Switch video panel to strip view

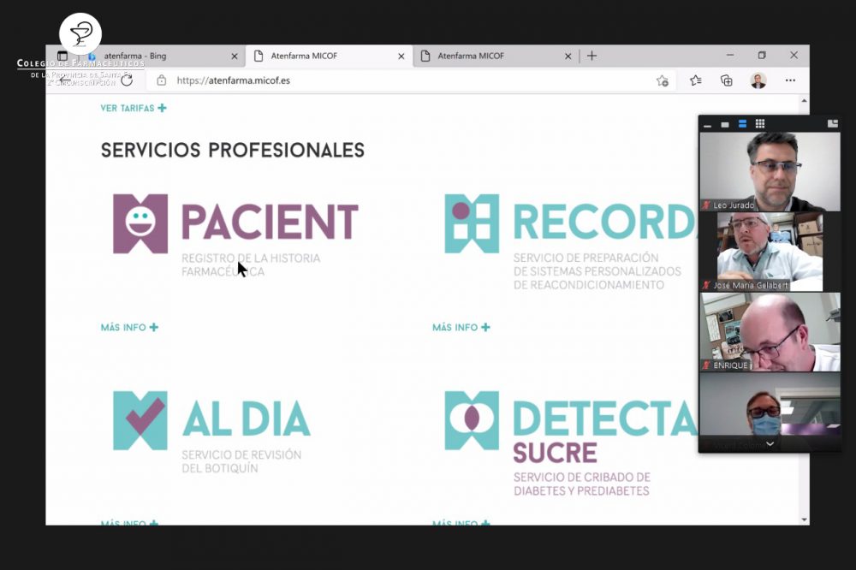(742, 124)
